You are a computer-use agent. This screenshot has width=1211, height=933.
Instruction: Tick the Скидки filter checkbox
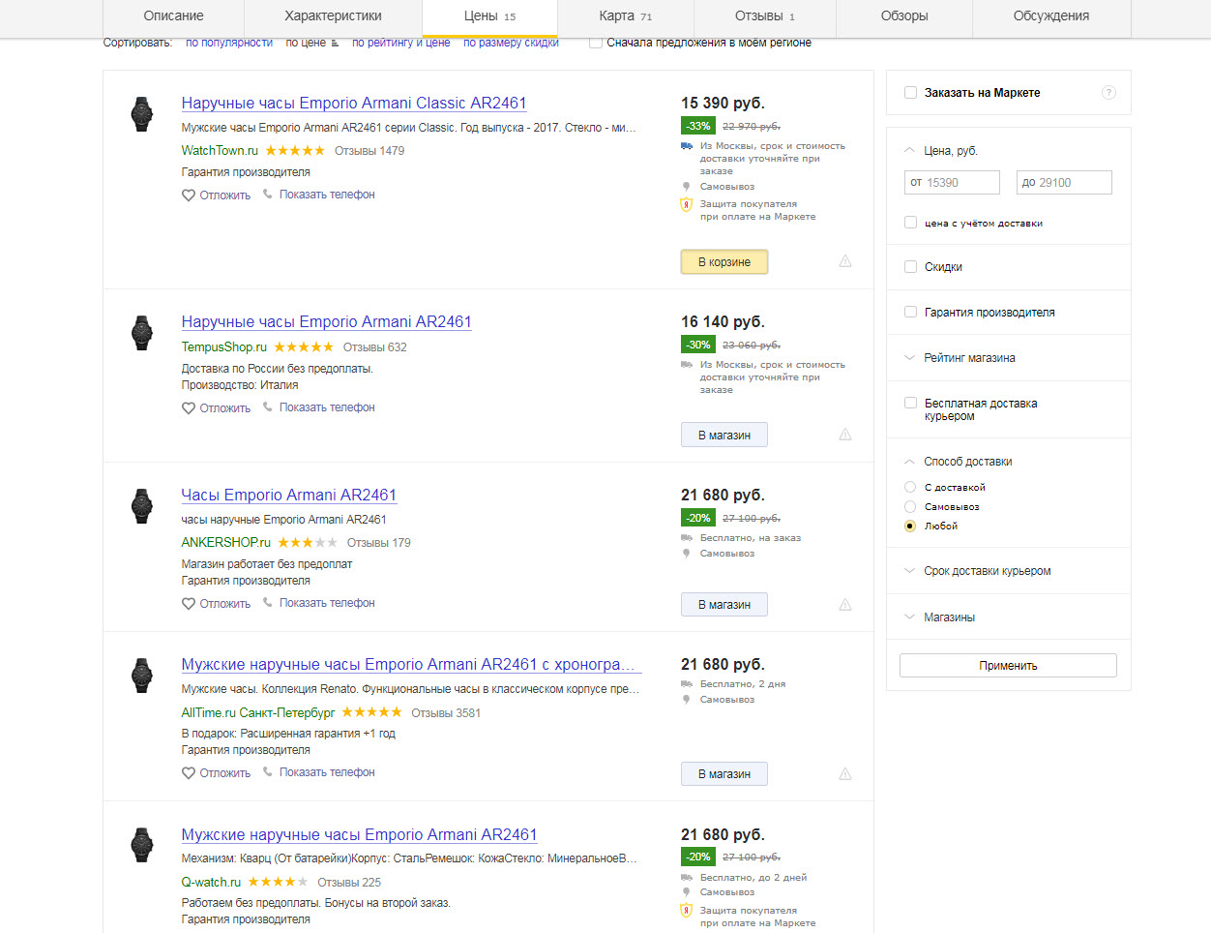[x=910, y=267]
